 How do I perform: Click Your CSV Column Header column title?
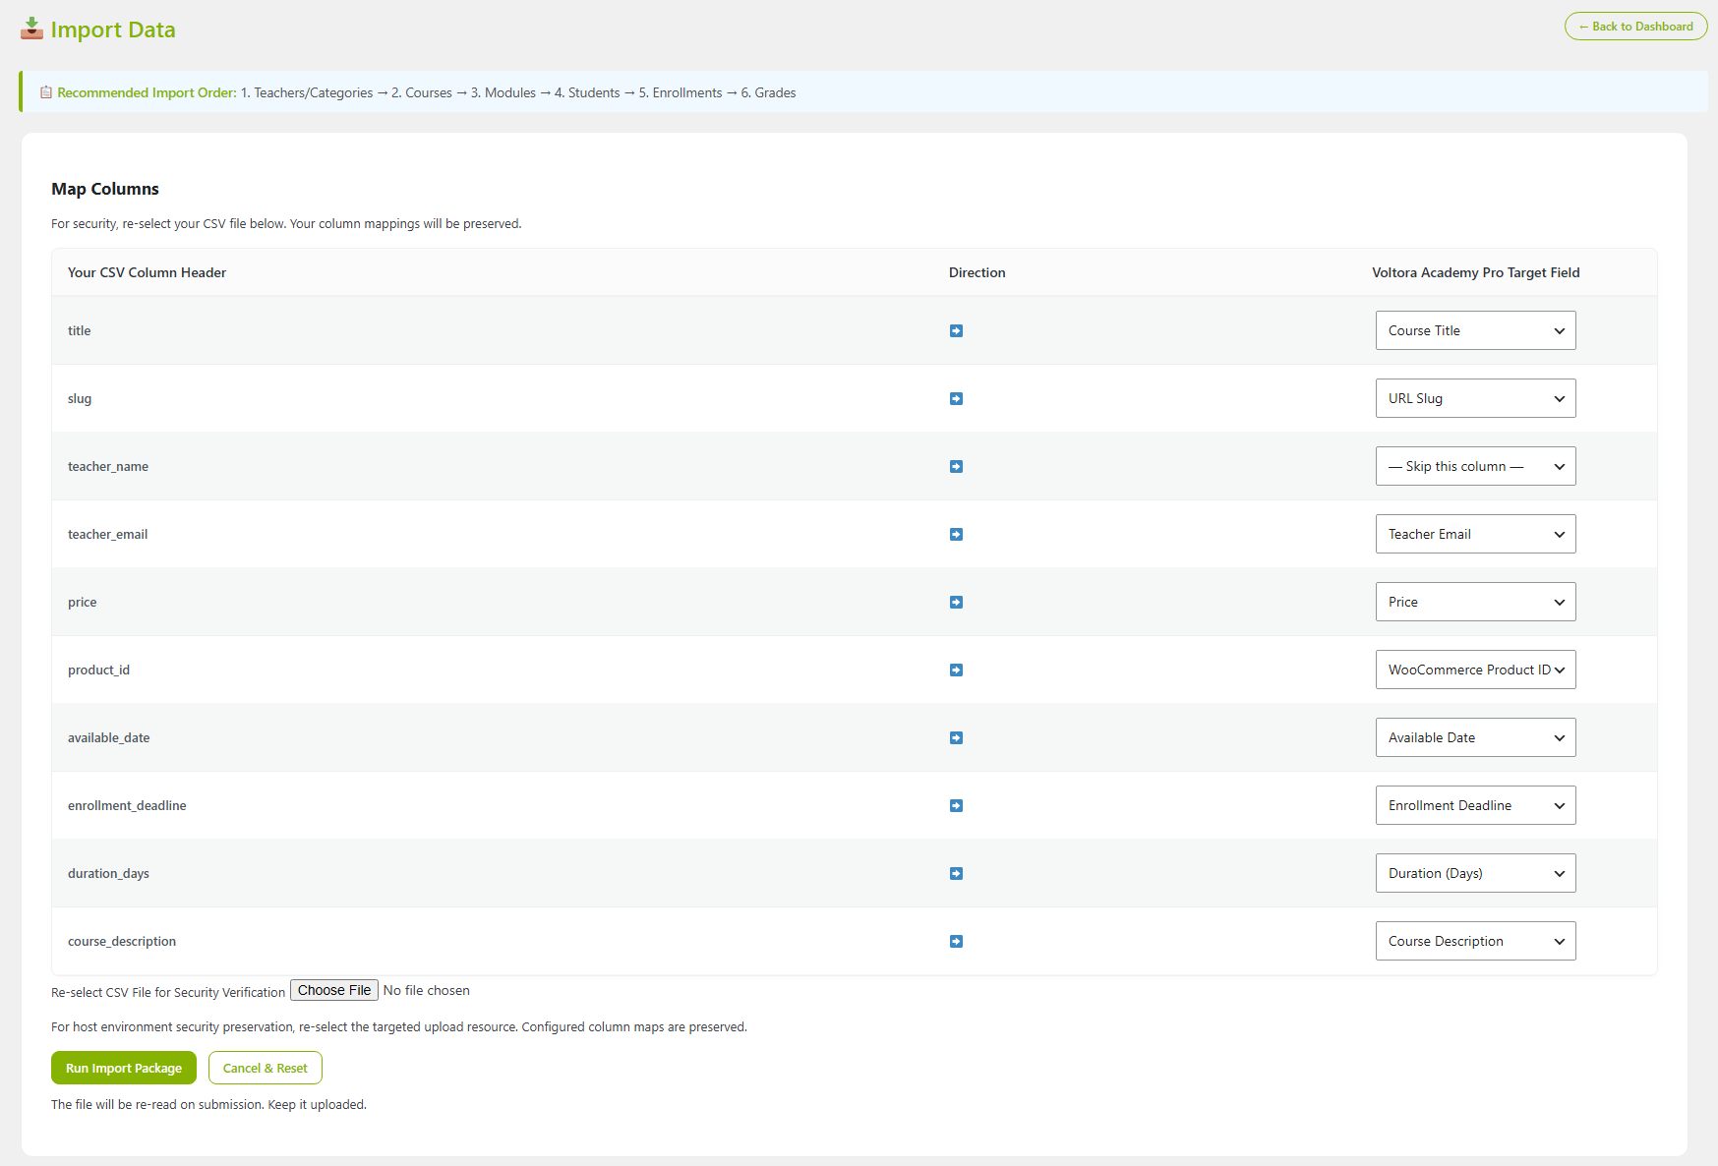147,272
